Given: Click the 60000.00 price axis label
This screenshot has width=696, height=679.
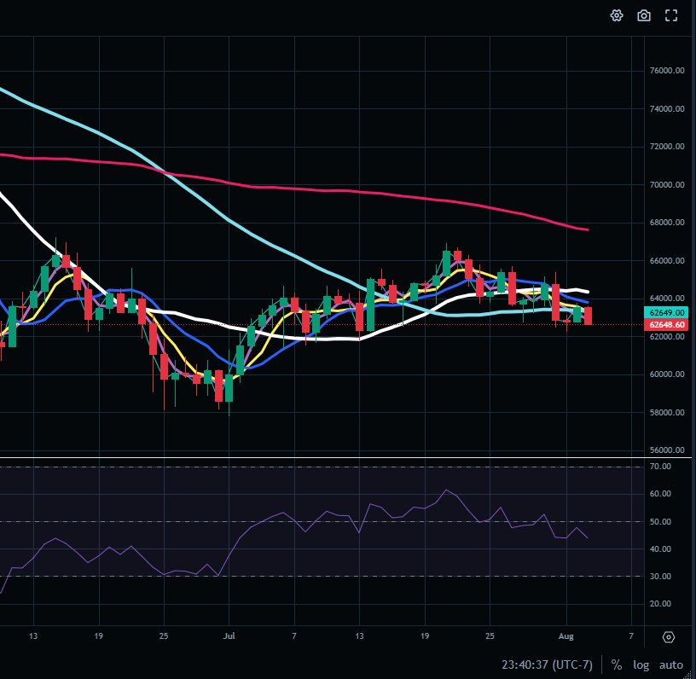Looking at the screenshot, I should tap(667, 374).
